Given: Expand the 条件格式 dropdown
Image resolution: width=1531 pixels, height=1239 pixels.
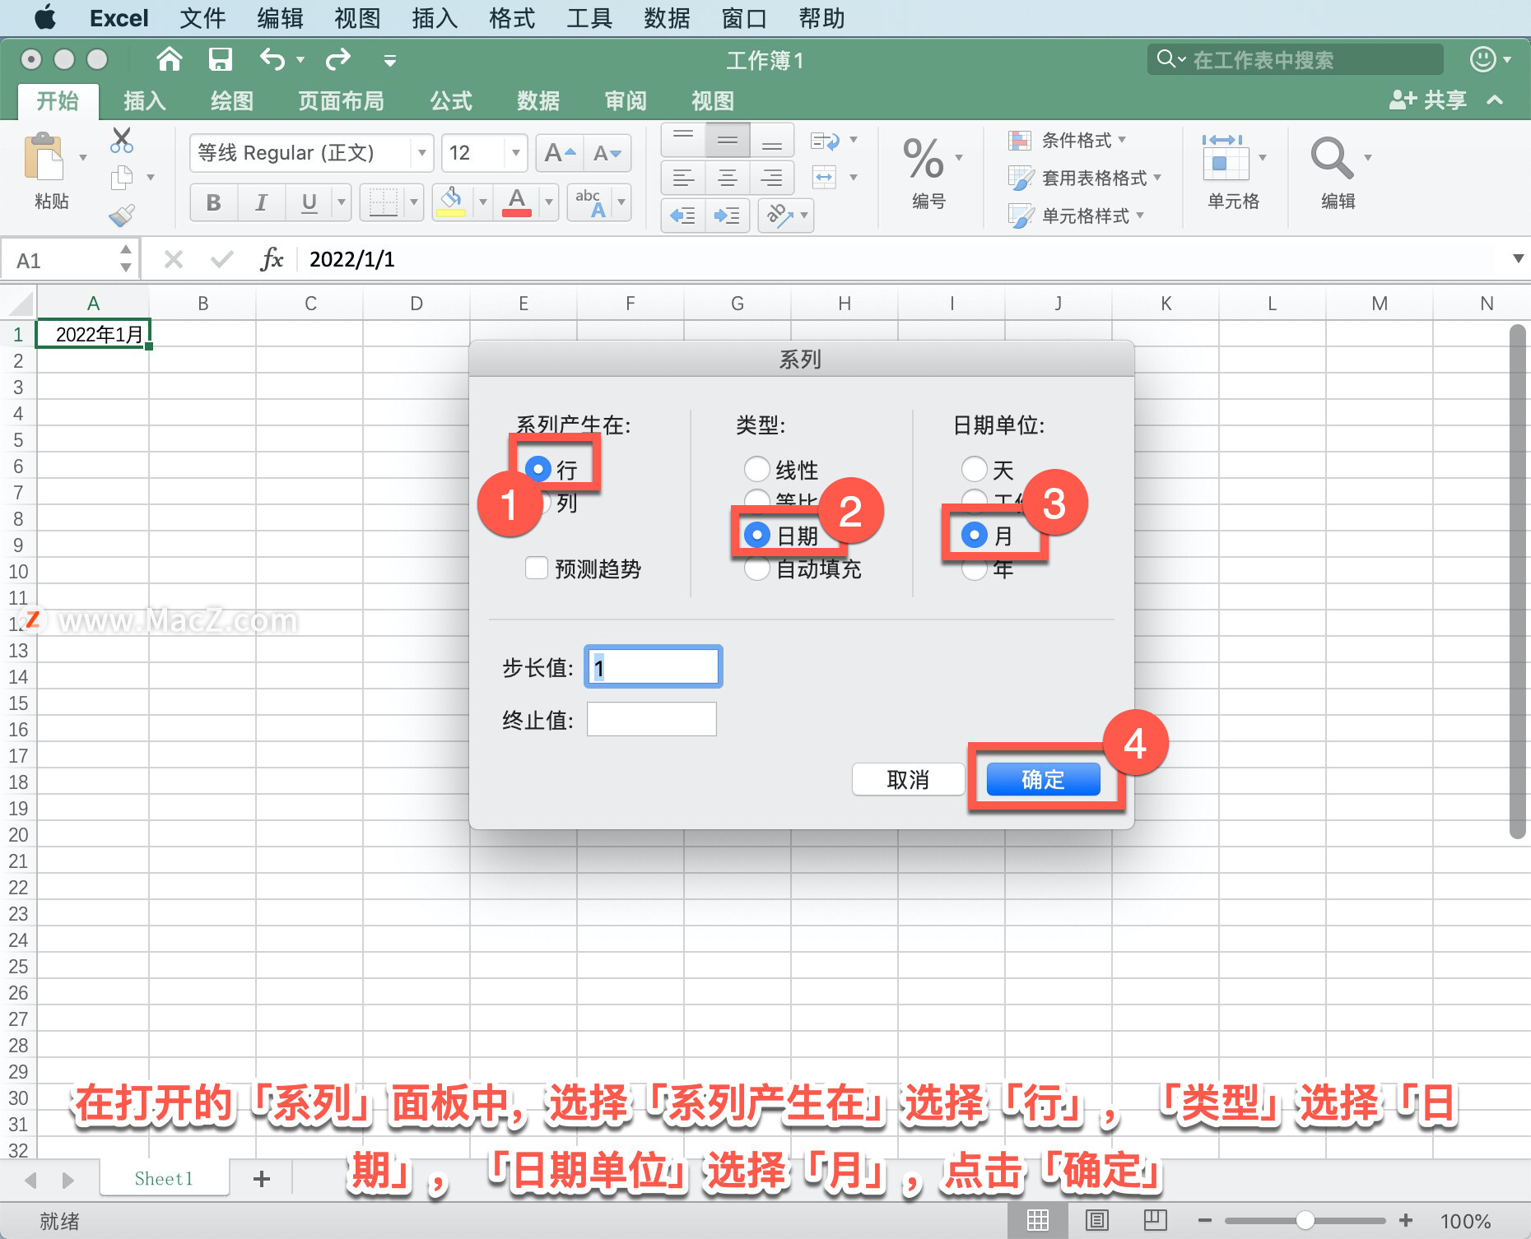Looking at the screenshot, I should (x=1122, y=140).
